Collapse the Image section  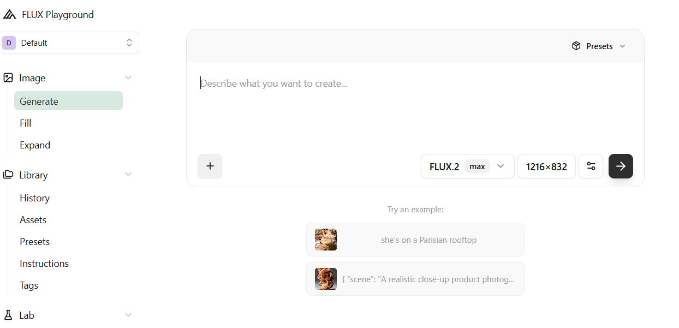coord(128,77)
